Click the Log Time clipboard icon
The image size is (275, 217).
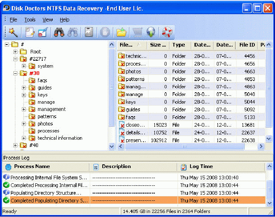click(x=184, y=167)
